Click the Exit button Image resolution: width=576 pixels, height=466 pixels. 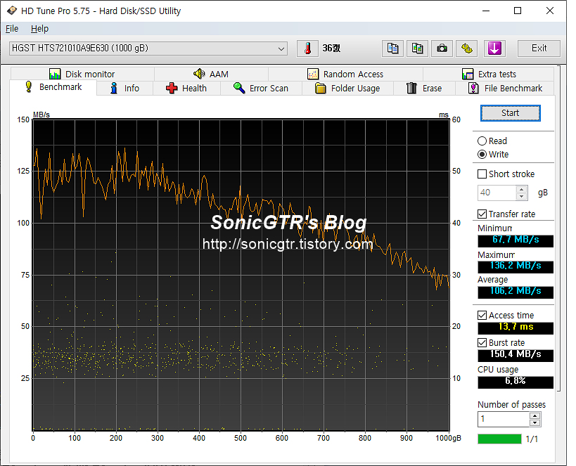click(539, 48)
